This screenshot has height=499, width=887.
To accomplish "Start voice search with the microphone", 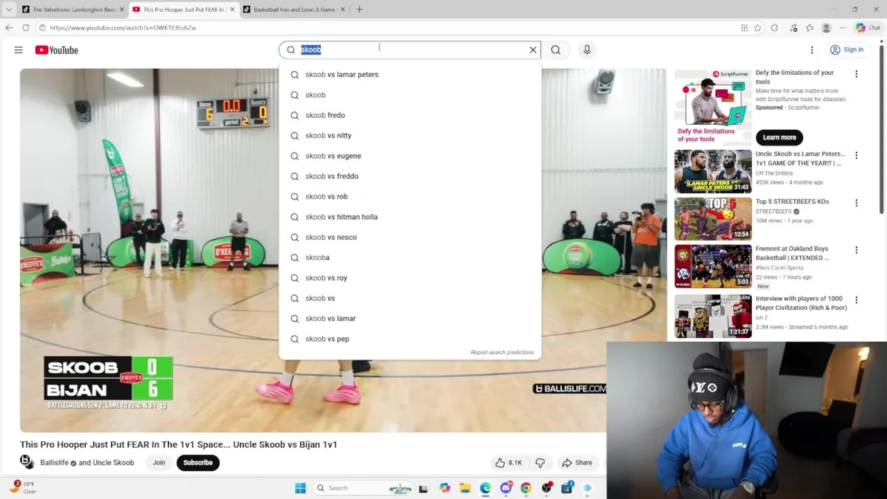I will [587, 50].
